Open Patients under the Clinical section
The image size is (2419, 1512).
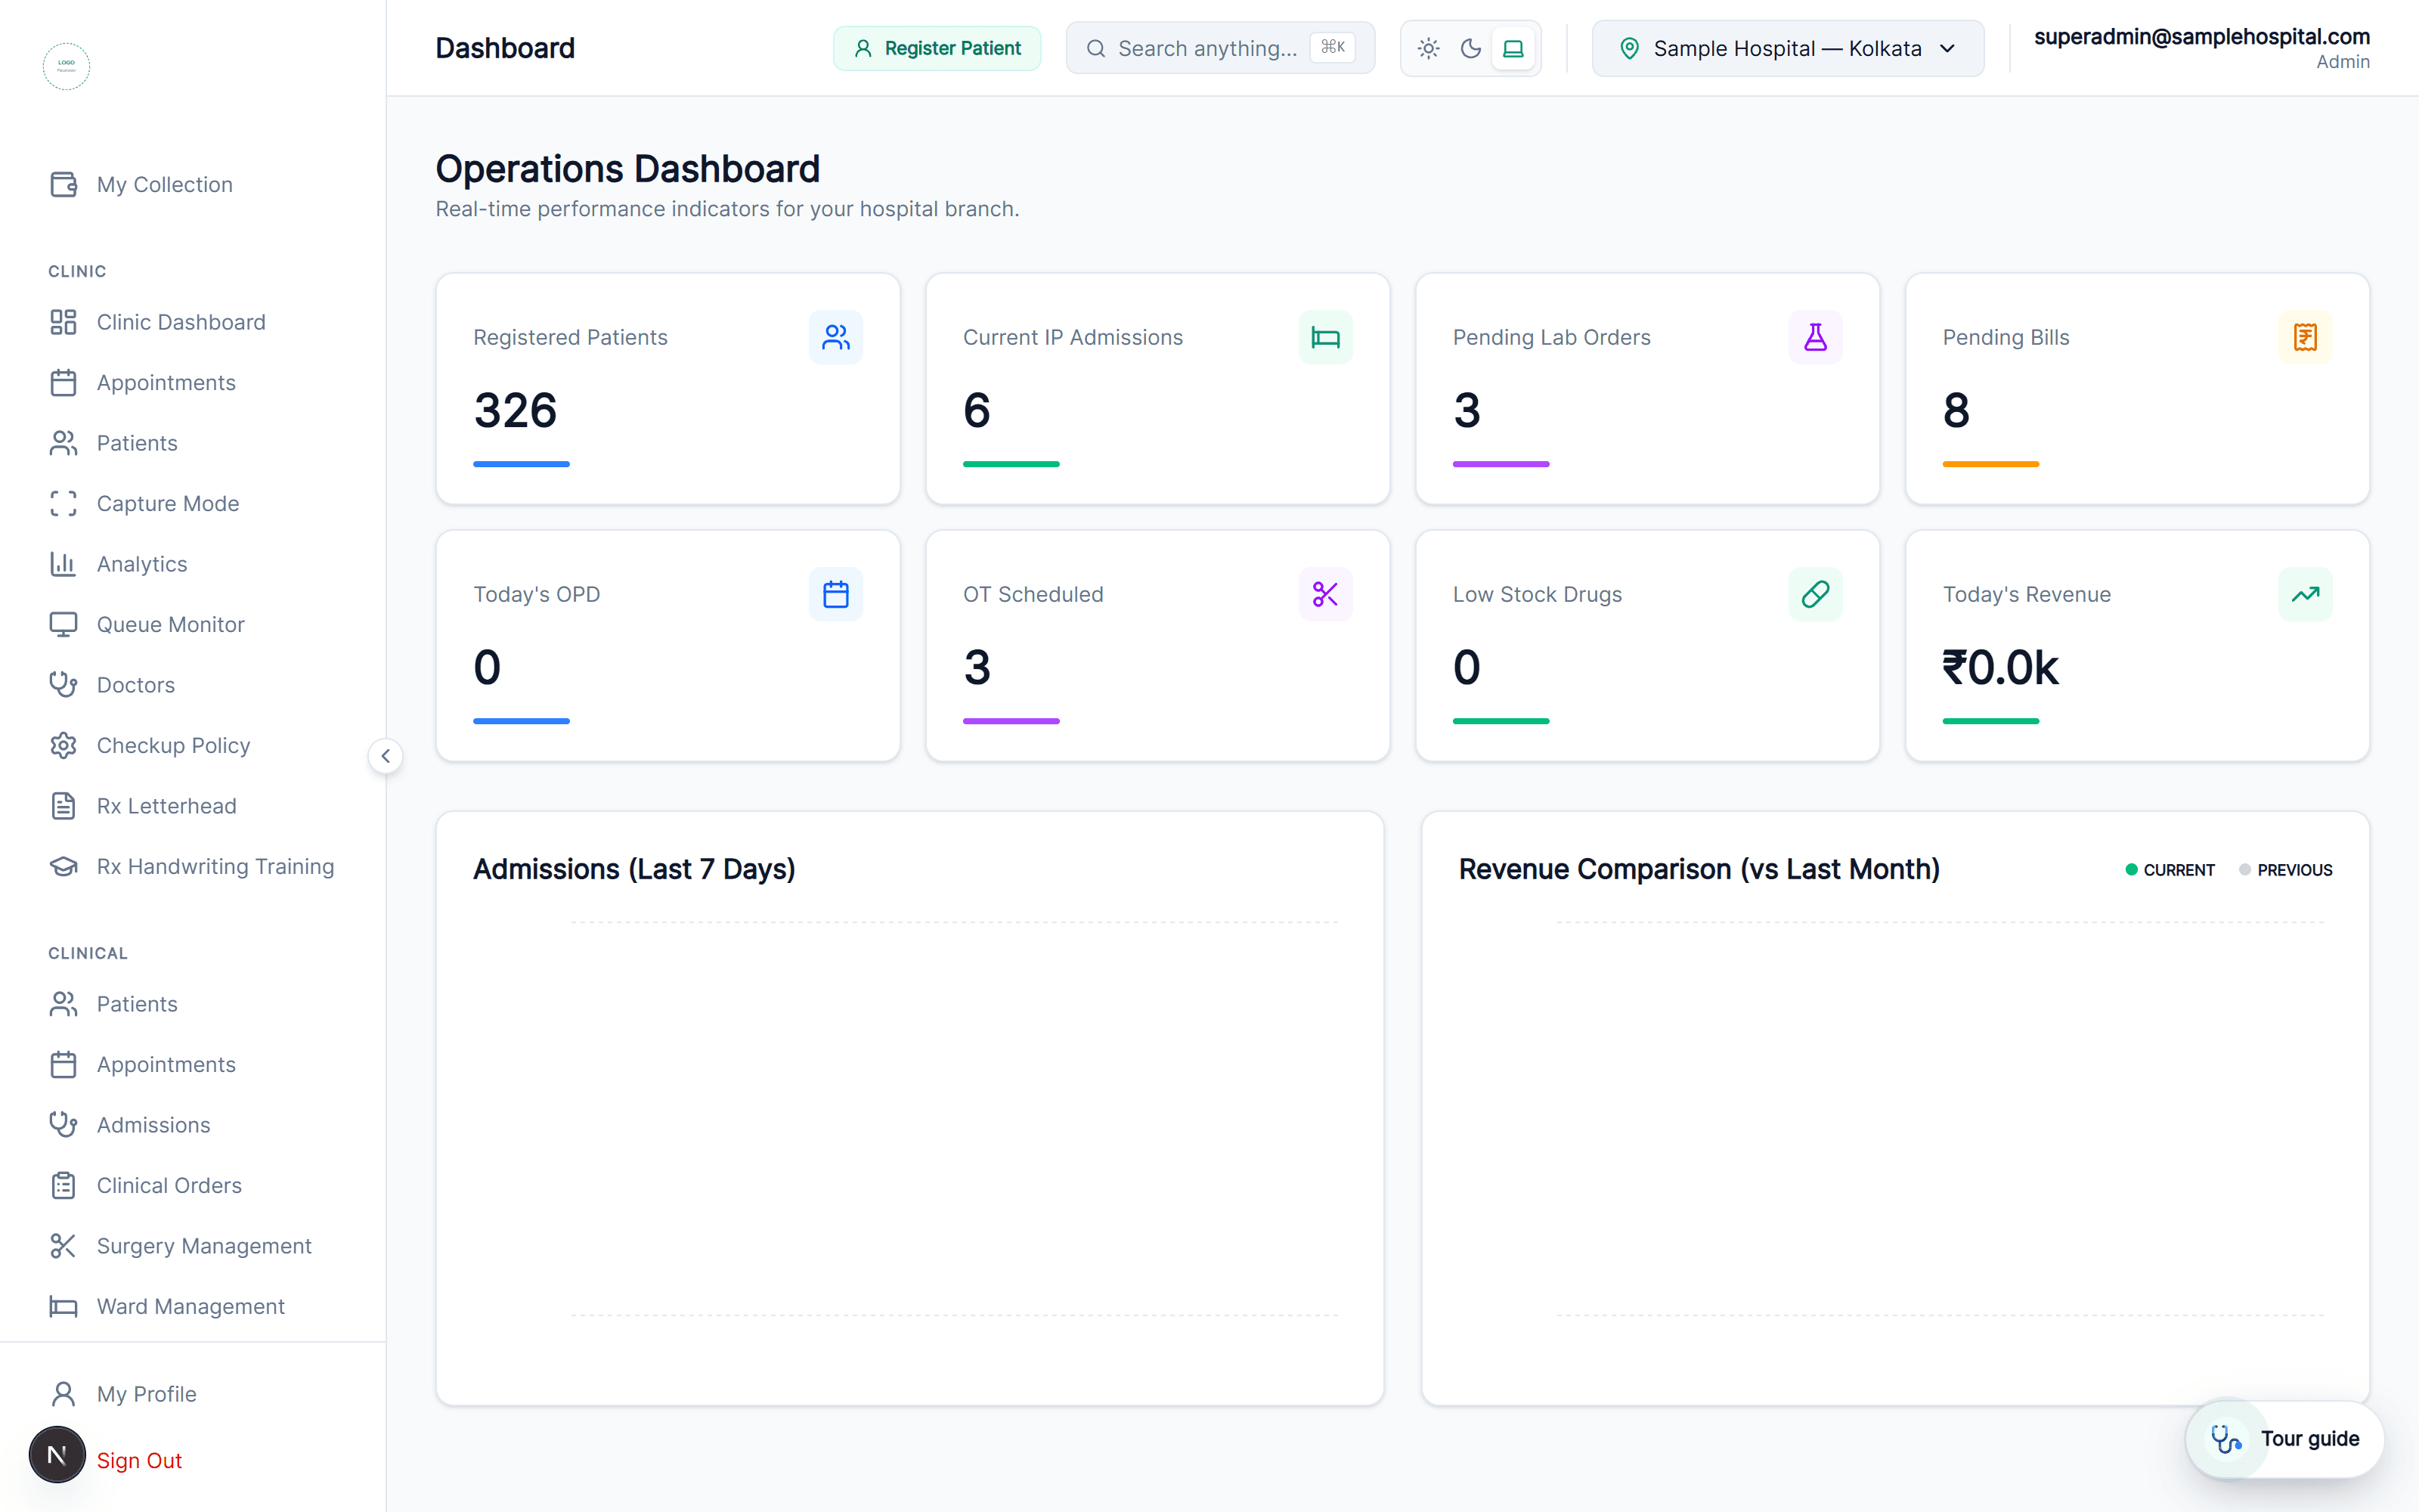[193, 1004]
